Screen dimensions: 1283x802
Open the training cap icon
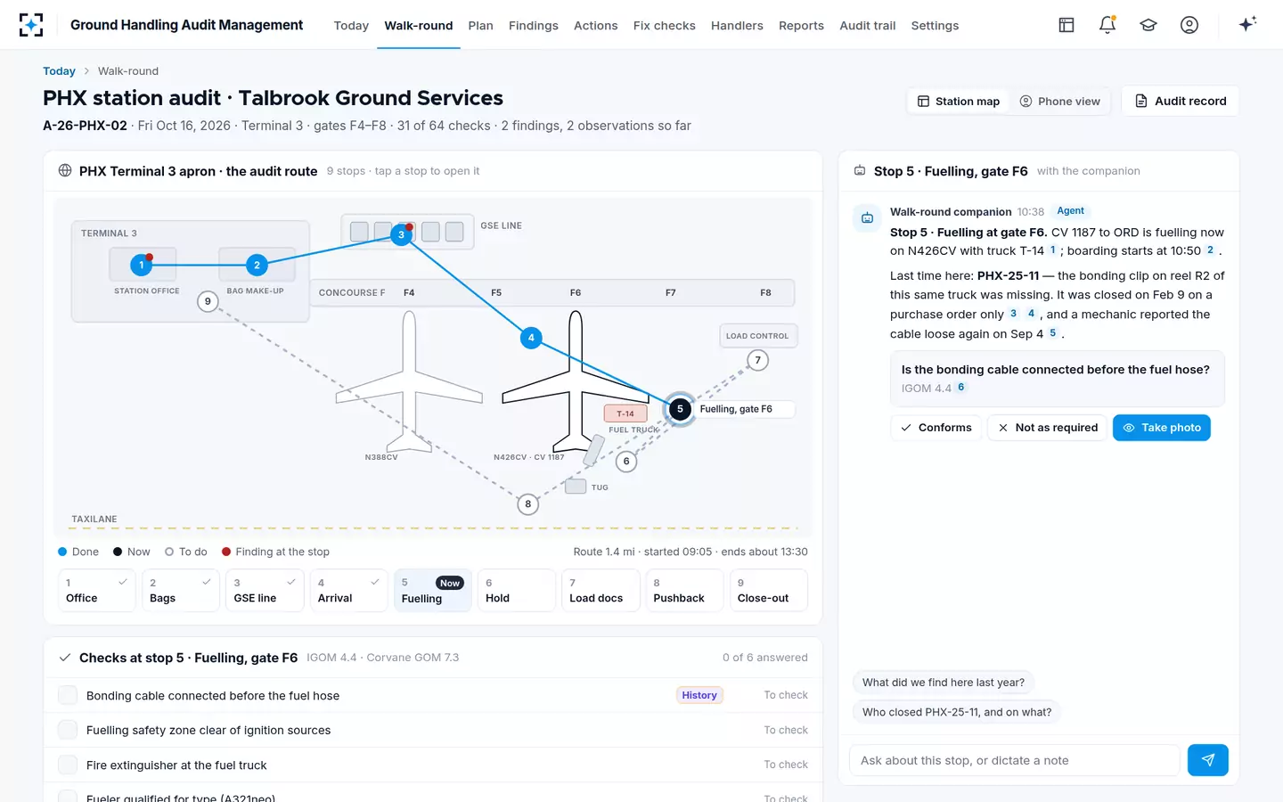[1148, 25]
